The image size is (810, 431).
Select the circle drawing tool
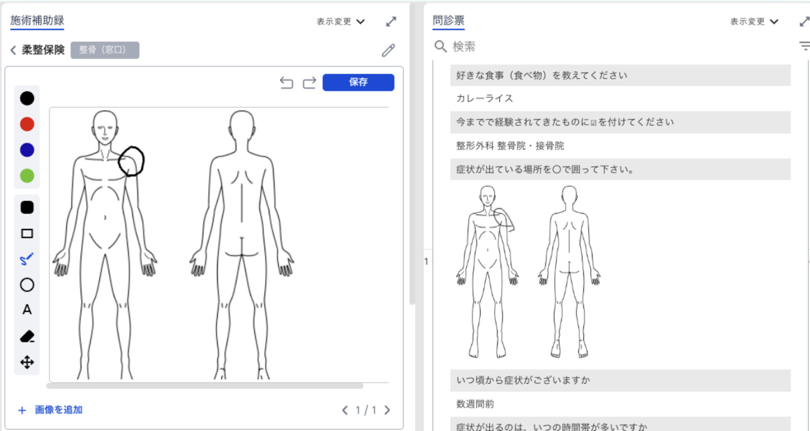point(27,285)
